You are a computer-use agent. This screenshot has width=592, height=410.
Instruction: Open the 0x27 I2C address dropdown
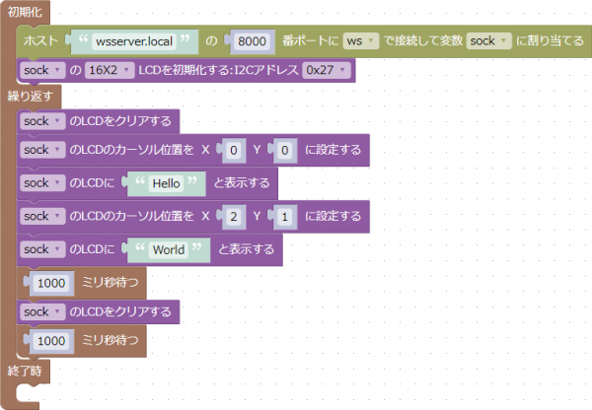click(x=327, y=70)
